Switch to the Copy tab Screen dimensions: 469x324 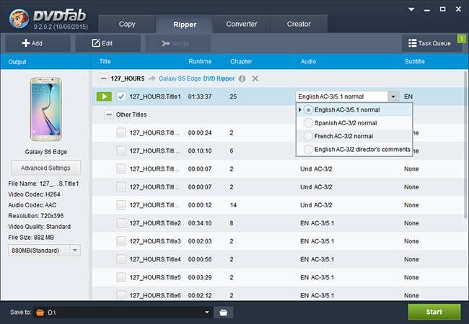pos(127,24)
